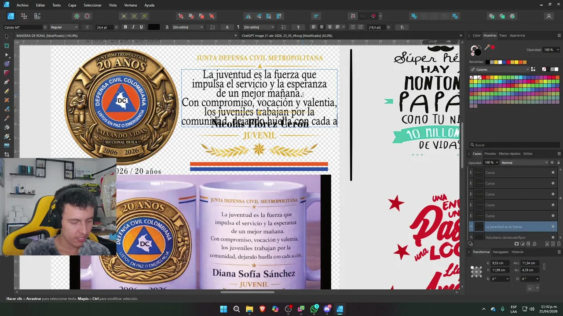
Task: Toggle Underline text formatting
Action: coord(141,27)
